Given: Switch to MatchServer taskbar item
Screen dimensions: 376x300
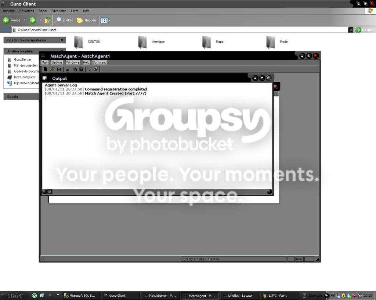Looking at the screenshot, I should (x=160, y=296).
